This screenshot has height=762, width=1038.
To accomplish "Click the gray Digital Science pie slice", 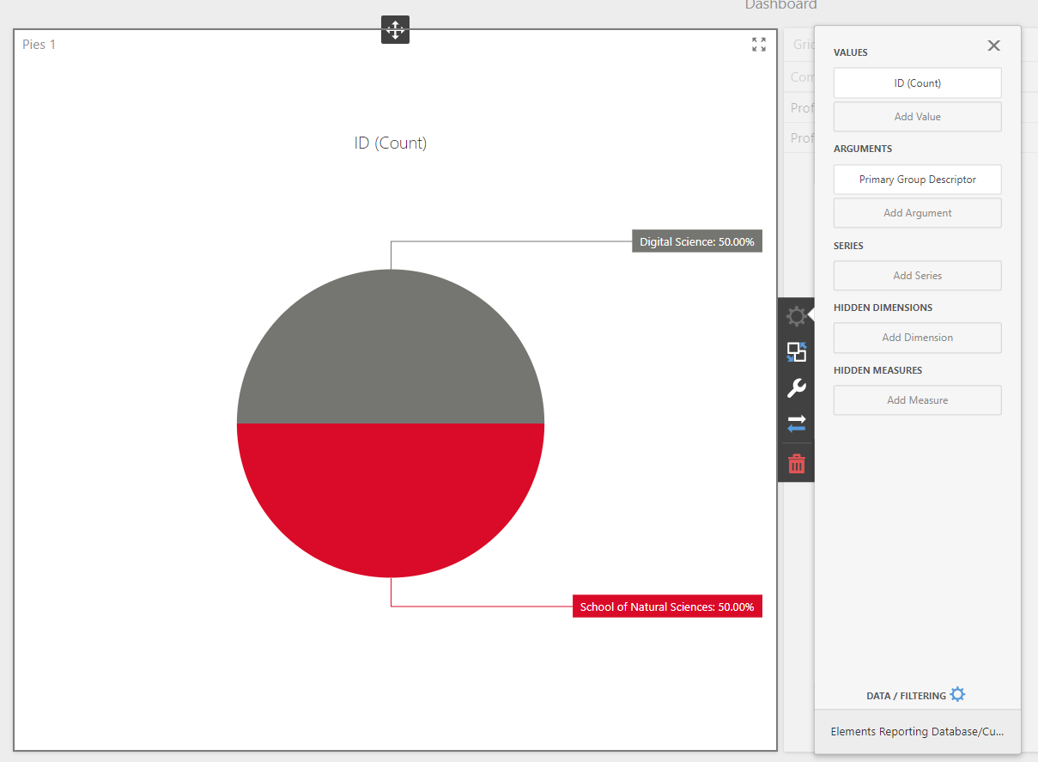I will click(391, 352).
